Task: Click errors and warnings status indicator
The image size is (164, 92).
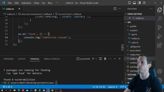Action: (x=7, y=87)
